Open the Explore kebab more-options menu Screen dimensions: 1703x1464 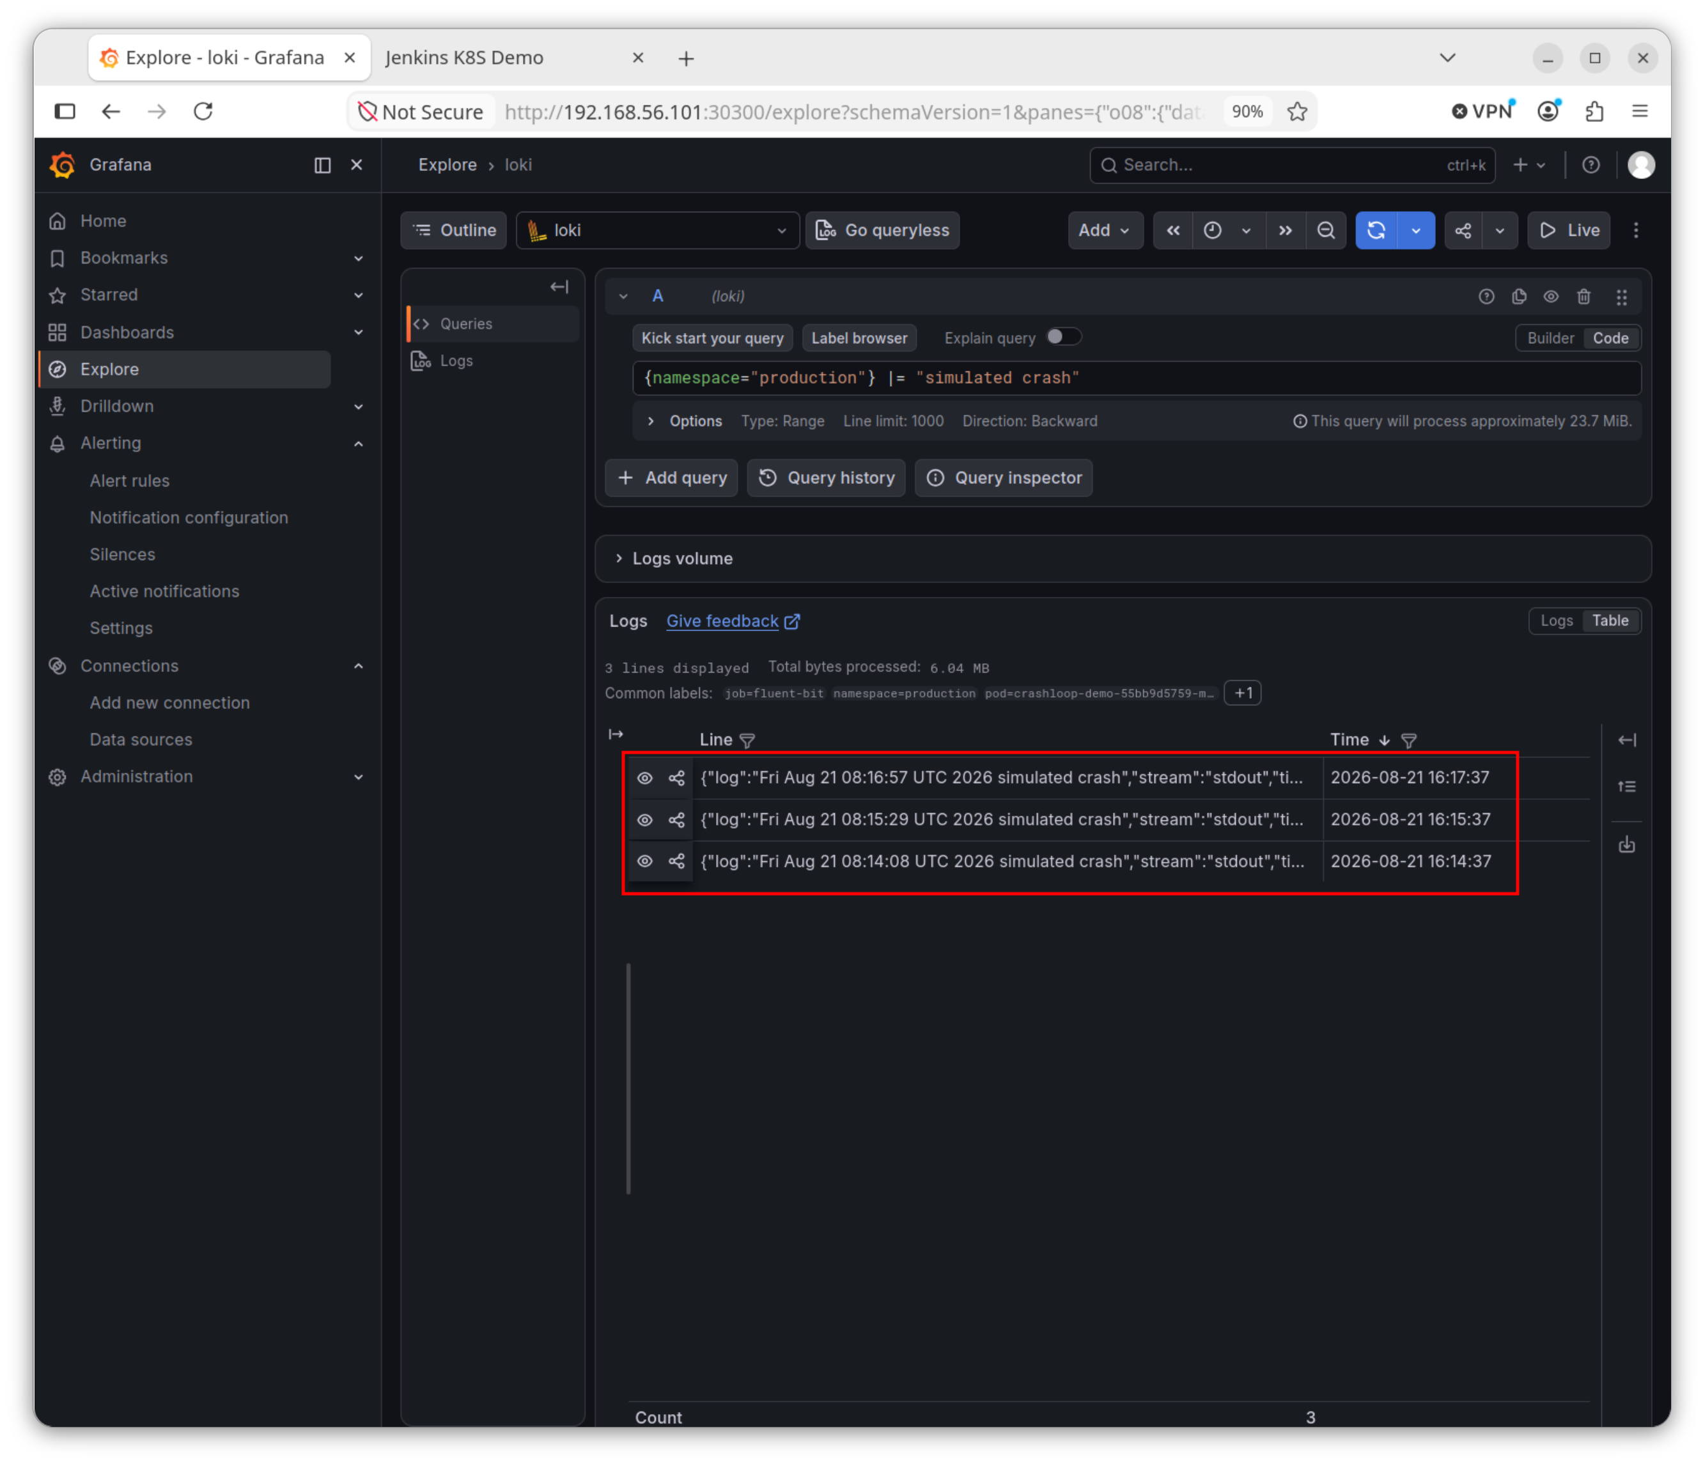[x=1636, y=230]
